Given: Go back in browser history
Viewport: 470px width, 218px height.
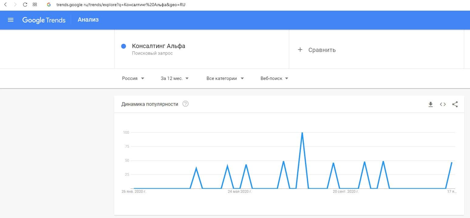Looking at the screenshot, I should tap(5, 5).
